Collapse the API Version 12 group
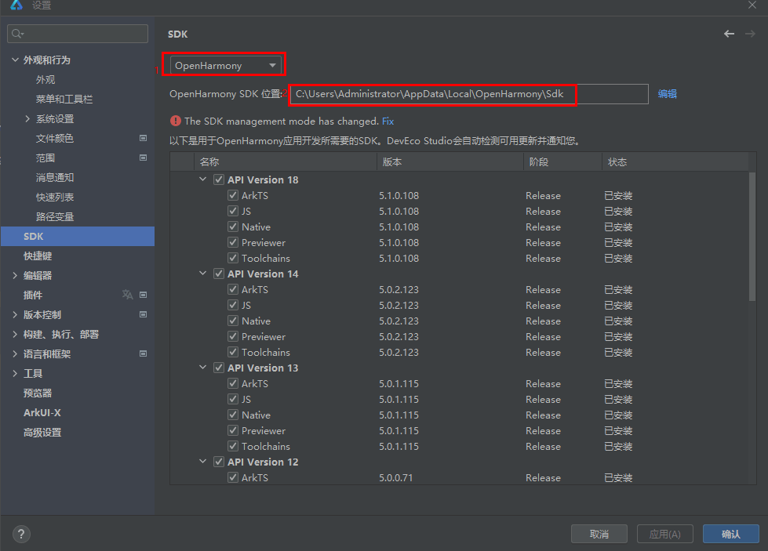The image size is (768, 551). click(x=202, y=461)
